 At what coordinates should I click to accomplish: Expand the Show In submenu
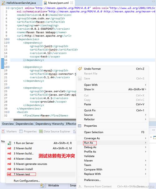(112, 89)
